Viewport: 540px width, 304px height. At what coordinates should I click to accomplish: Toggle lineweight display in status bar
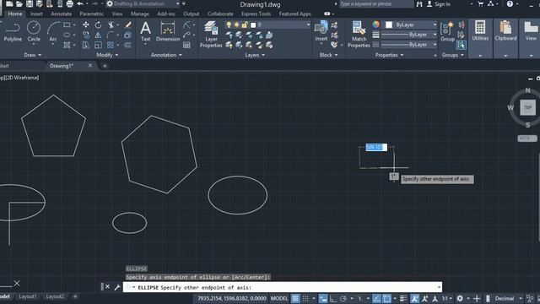403,298
